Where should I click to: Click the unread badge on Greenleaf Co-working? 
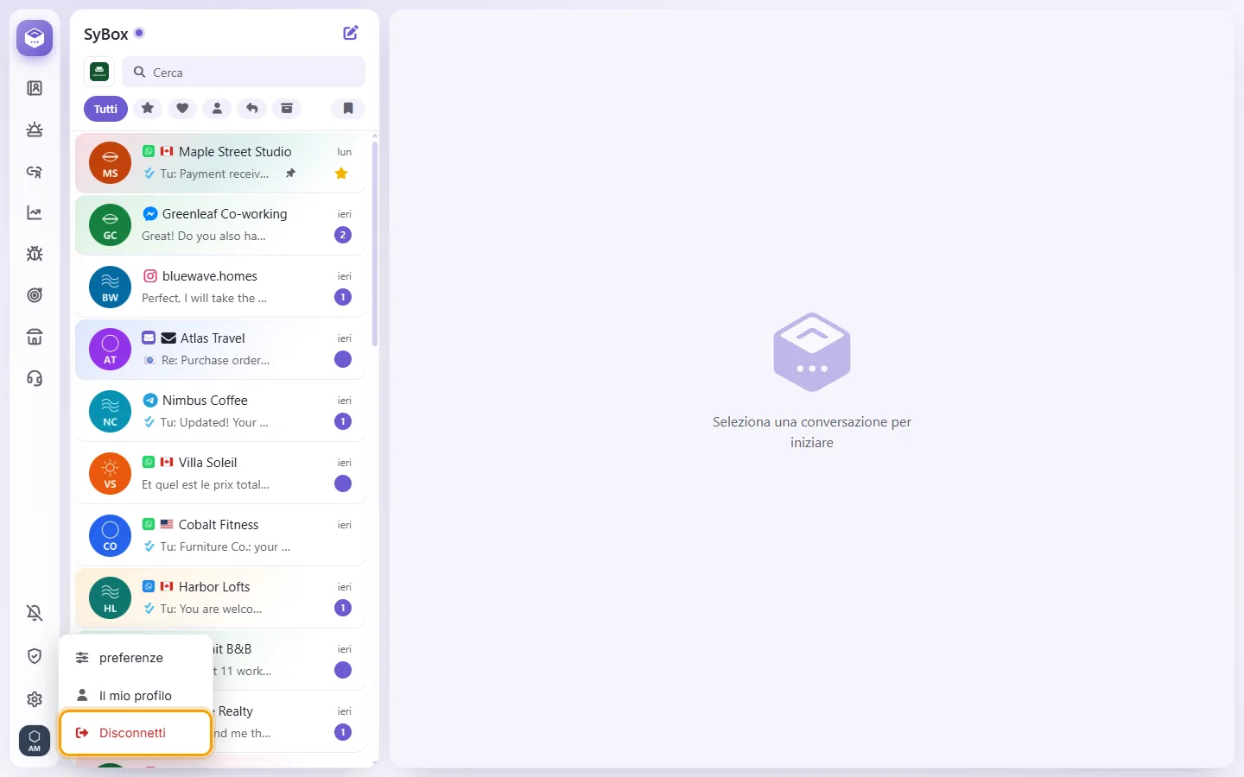pyautogui.click(x=343, y=235)
